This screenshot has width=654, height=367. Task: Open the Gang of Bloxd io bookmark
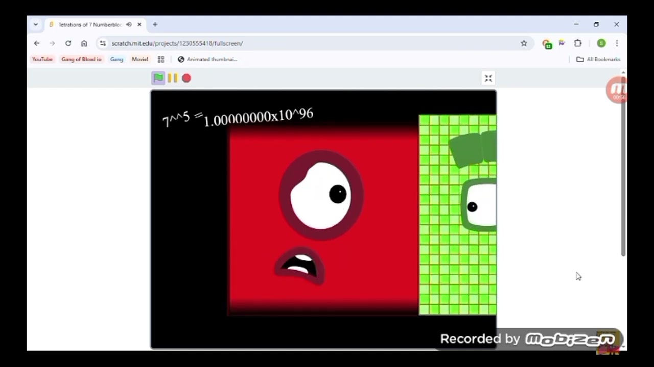[81, 59]
